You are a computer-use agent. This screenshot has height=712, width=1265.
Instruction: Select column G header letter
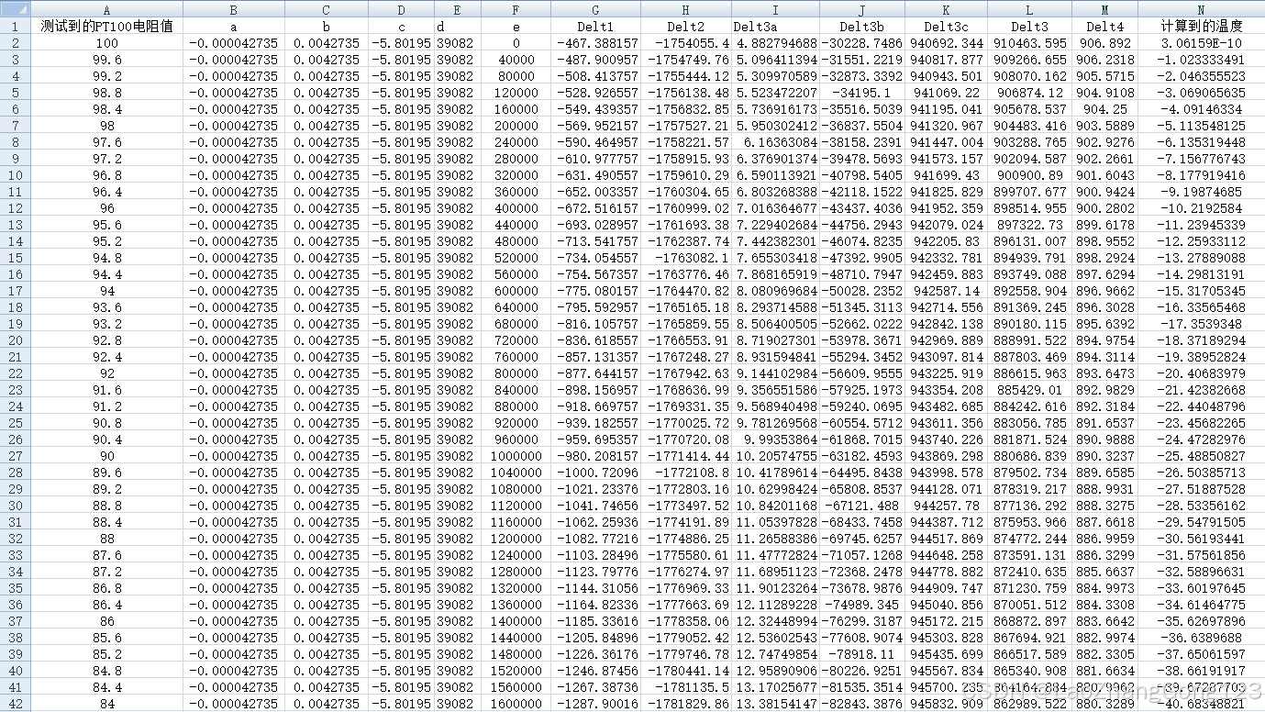click(x=596, y=9)
